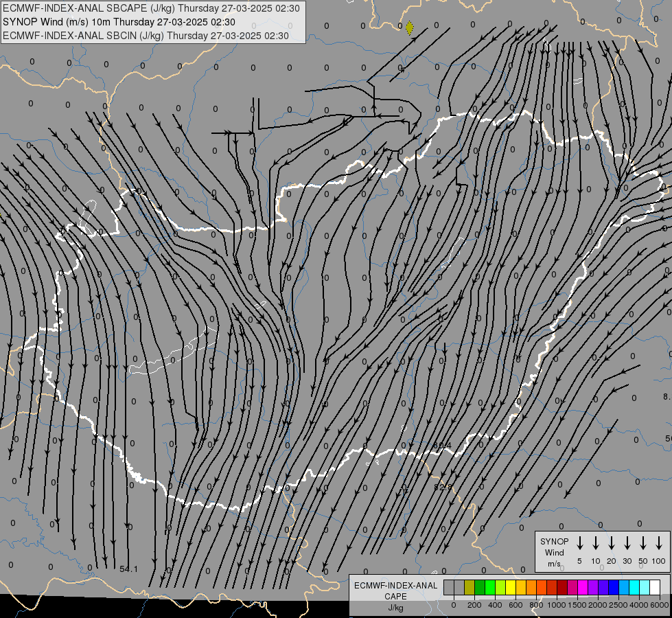
Task: Click the 2000 tick label on the CAPE scale
Action: tap(597, 605)
